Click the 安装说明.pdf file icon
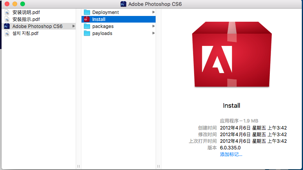 coord(7,12)
